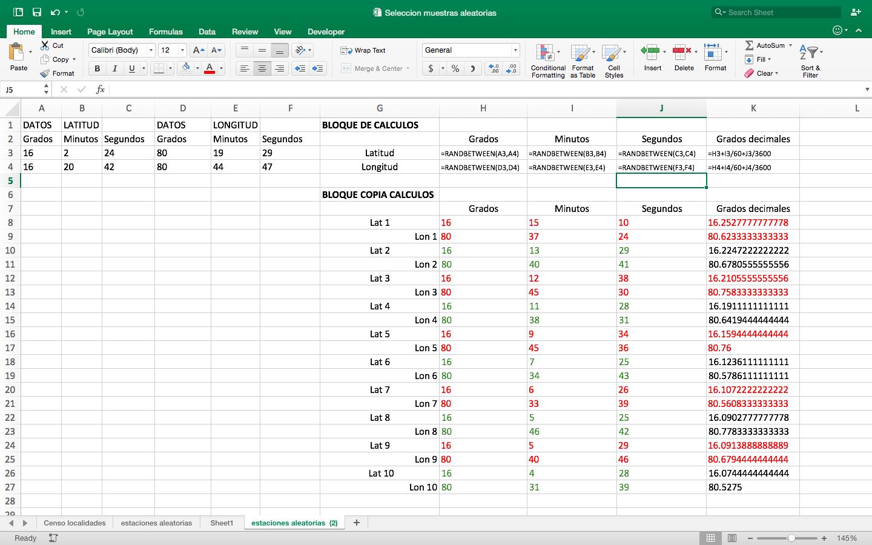Click the Undo arrow icon

click(55, 12)
